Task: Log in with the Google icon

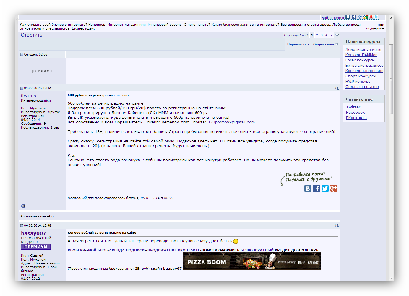Action: pos(366,17)
